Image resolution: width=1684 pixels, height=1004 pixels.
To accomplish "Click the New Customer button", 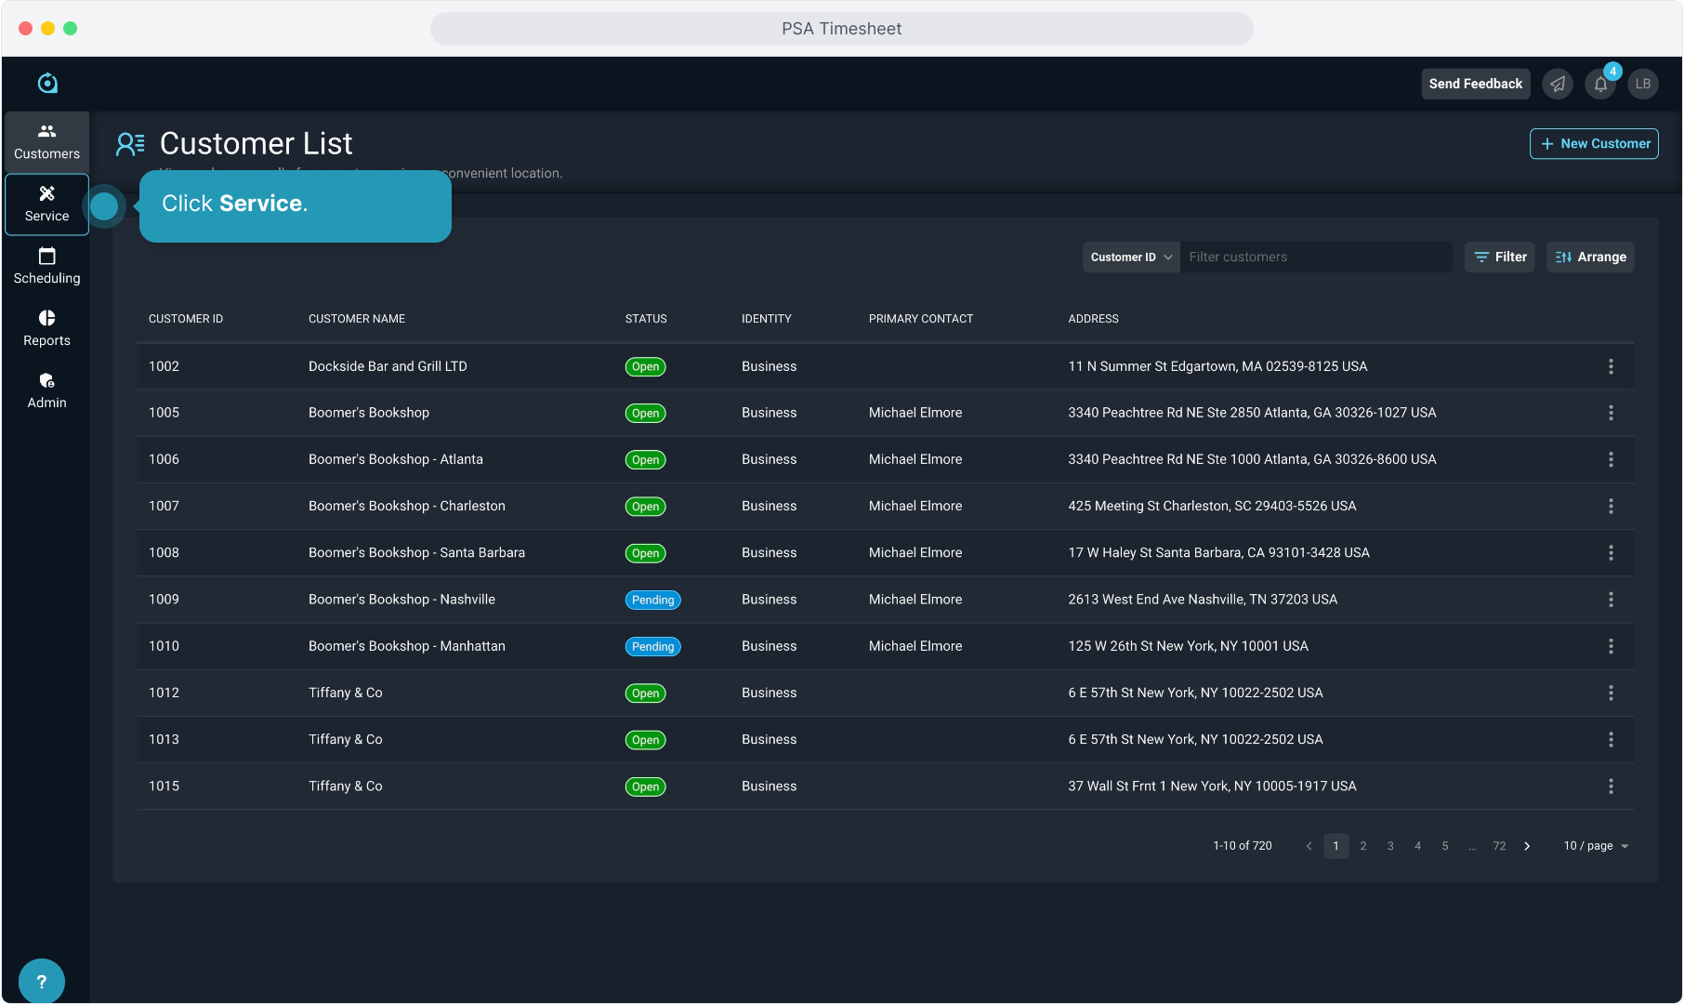I will 1594,144.
